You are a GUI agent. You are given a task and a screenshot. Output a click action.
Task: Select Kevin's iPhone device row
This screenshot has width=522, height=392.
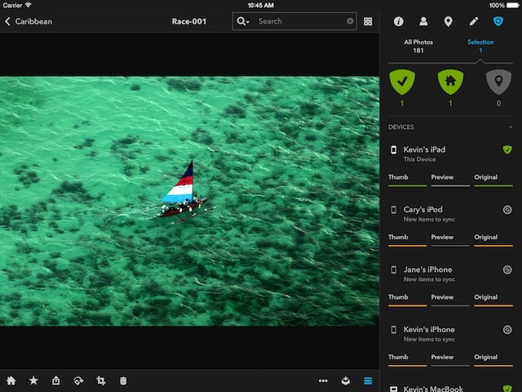coord(450,334)
